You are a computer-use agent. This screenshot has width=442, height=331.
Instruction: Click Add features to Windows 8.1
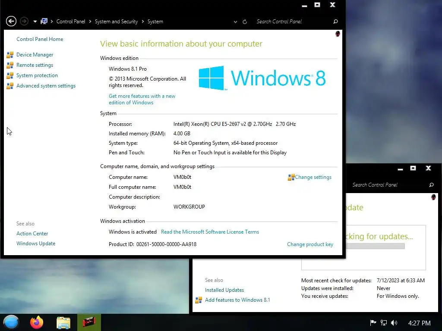point(237,300)
